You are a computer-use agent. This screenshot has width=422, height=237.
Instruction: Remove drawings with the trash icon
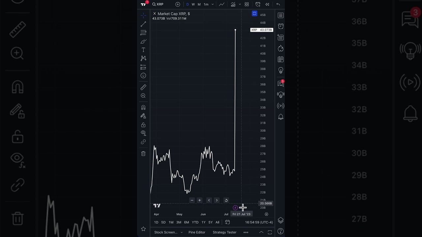click(x=143, y=154)
